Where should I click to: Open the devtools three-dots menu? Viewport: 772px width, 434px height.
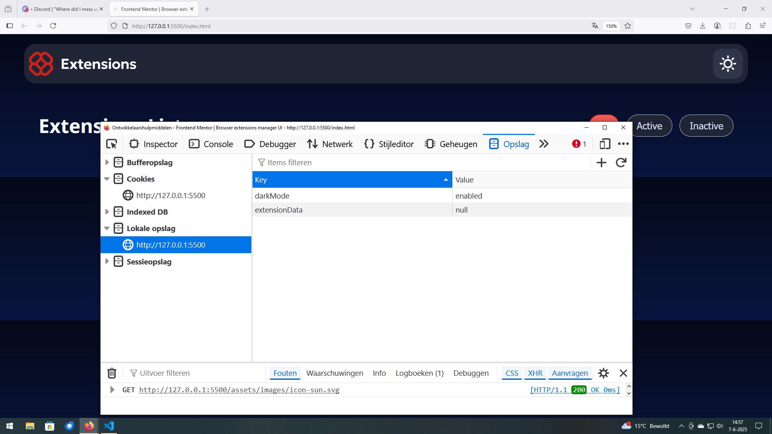pyautogui.click(x=623, y=144)
